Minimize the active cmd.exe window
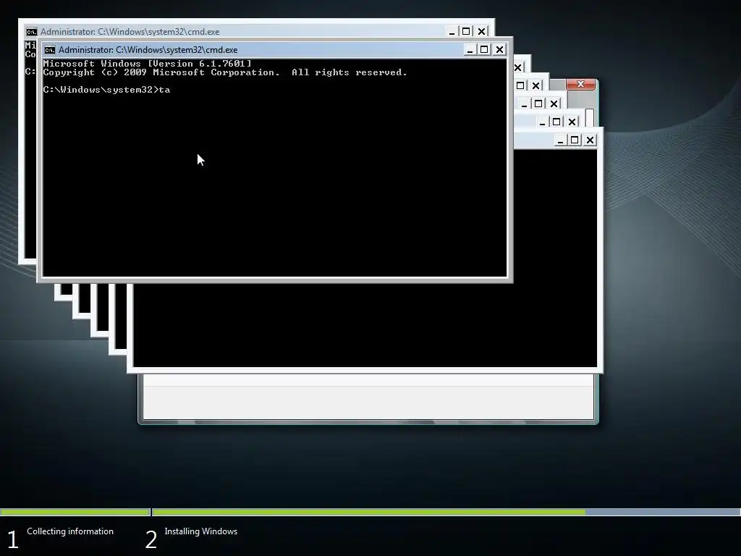The height and width of the screenshot is (556, 741). [x=470, y=50]
